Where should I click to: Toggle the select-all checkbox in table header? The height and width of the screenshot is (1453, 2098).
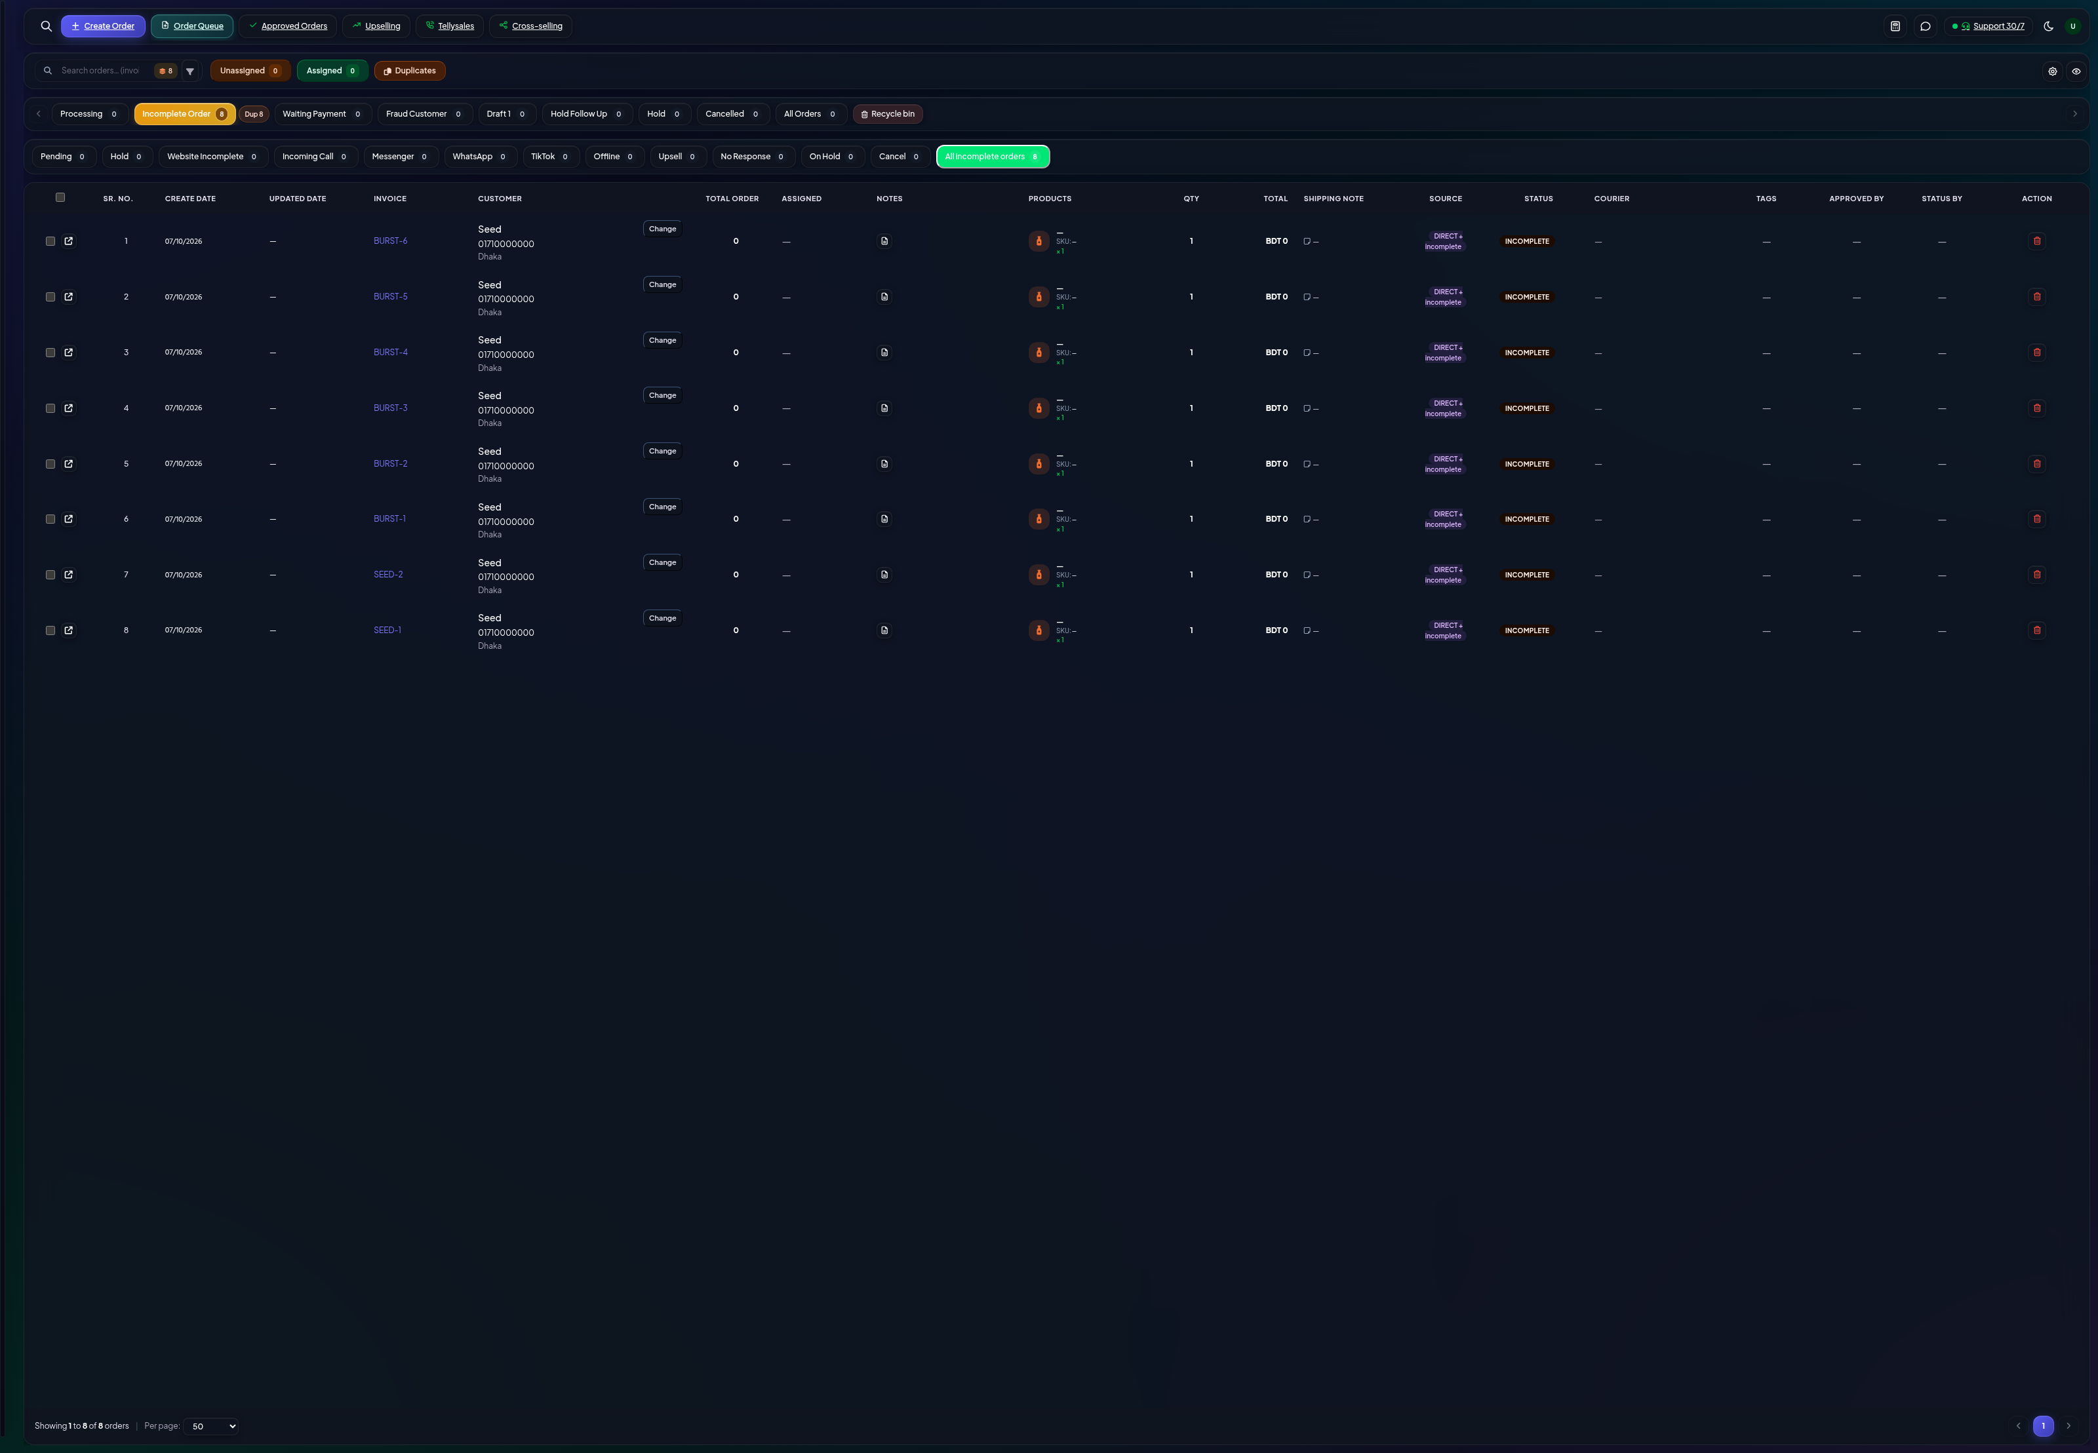coord(60,197)
